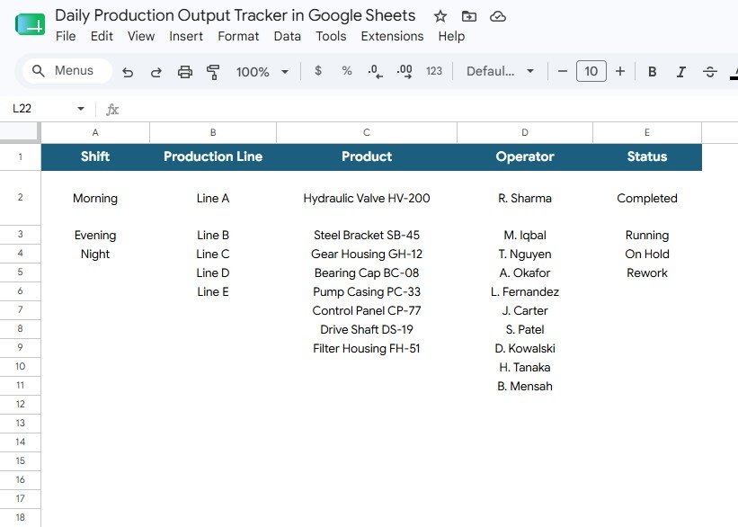The height and width of the screenshot is (527, 738).
Task: Select column C header
Action: 367,132
